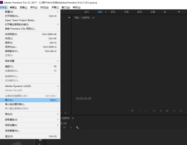The height and width of the screenshot is (145, 187).
Task: Click the Mark Out bracket icon
Action: click(x=145, y=111)
